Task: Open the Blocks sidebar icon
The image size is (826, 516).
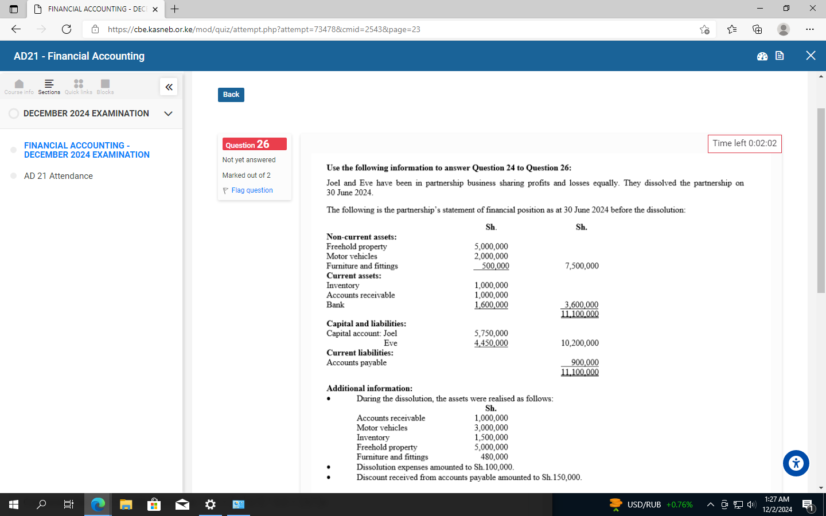Action: click(x=105, y=87)
